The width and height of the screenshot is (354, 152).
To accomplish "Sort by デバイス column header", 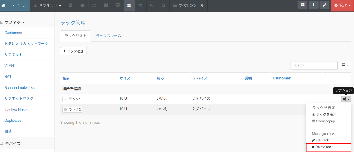I will point(200,78).
